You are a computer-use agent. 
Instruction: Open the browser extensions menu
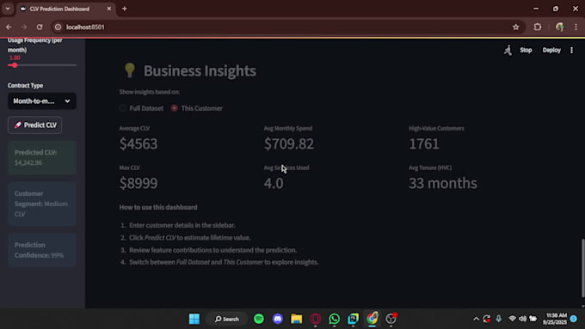(x=537, y=27)
